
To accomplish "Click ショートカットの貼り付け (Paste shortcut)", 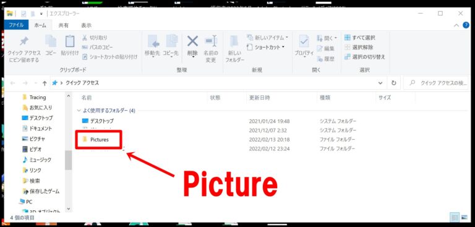I will pyautogui.click(x=109, y=57).
